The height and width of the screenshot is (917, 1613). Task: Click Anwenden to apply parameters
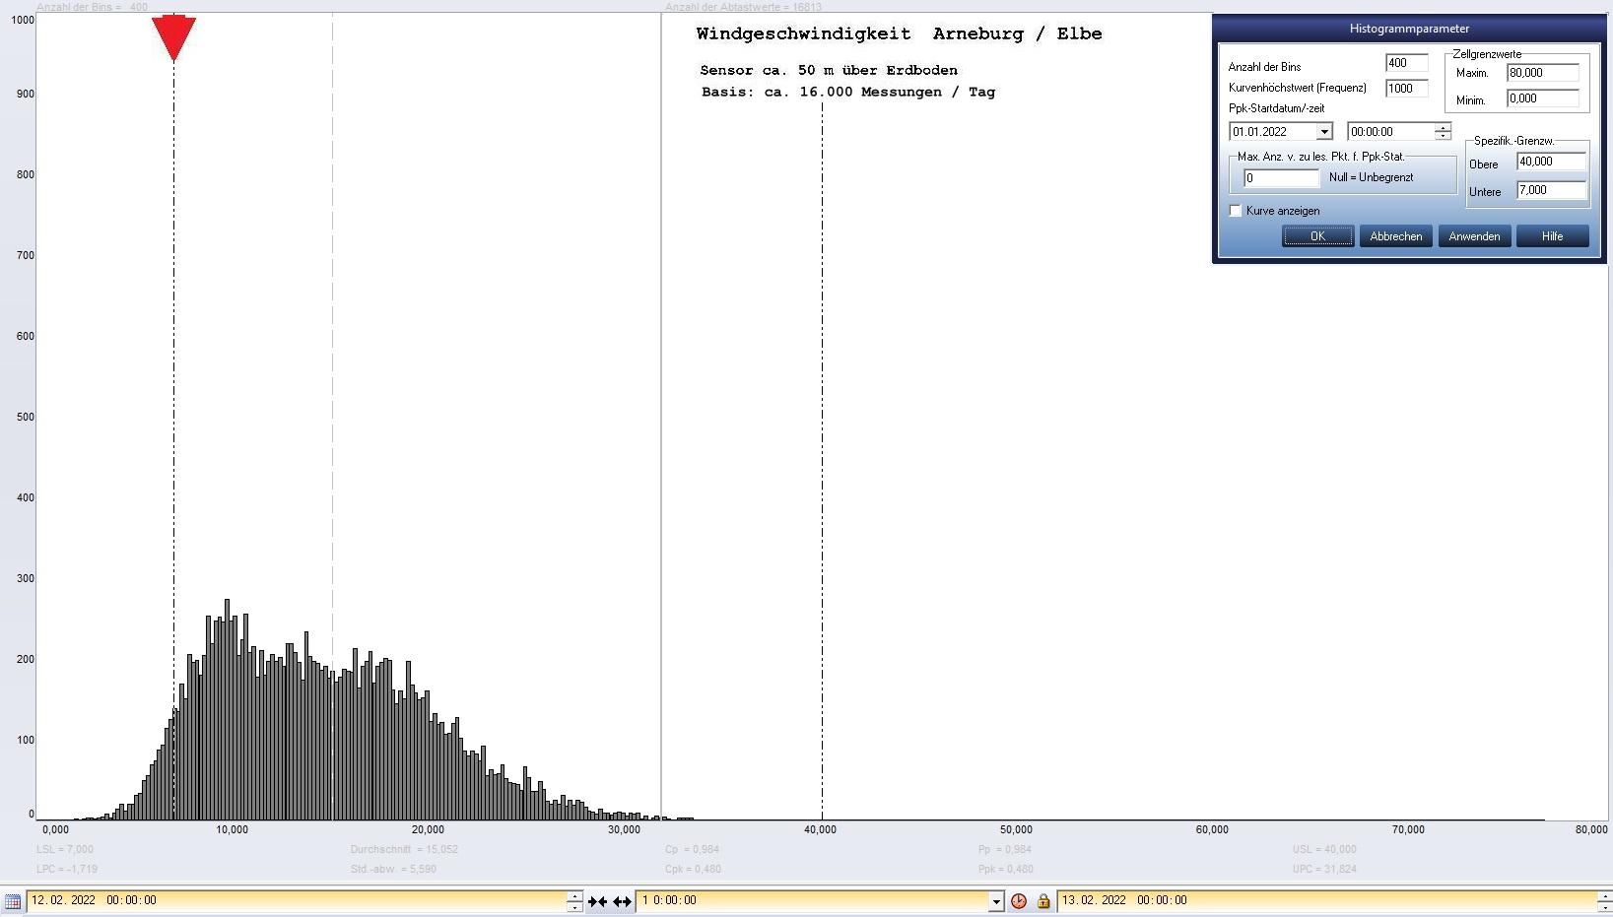pyautogui.click(x=1474, y=236)
